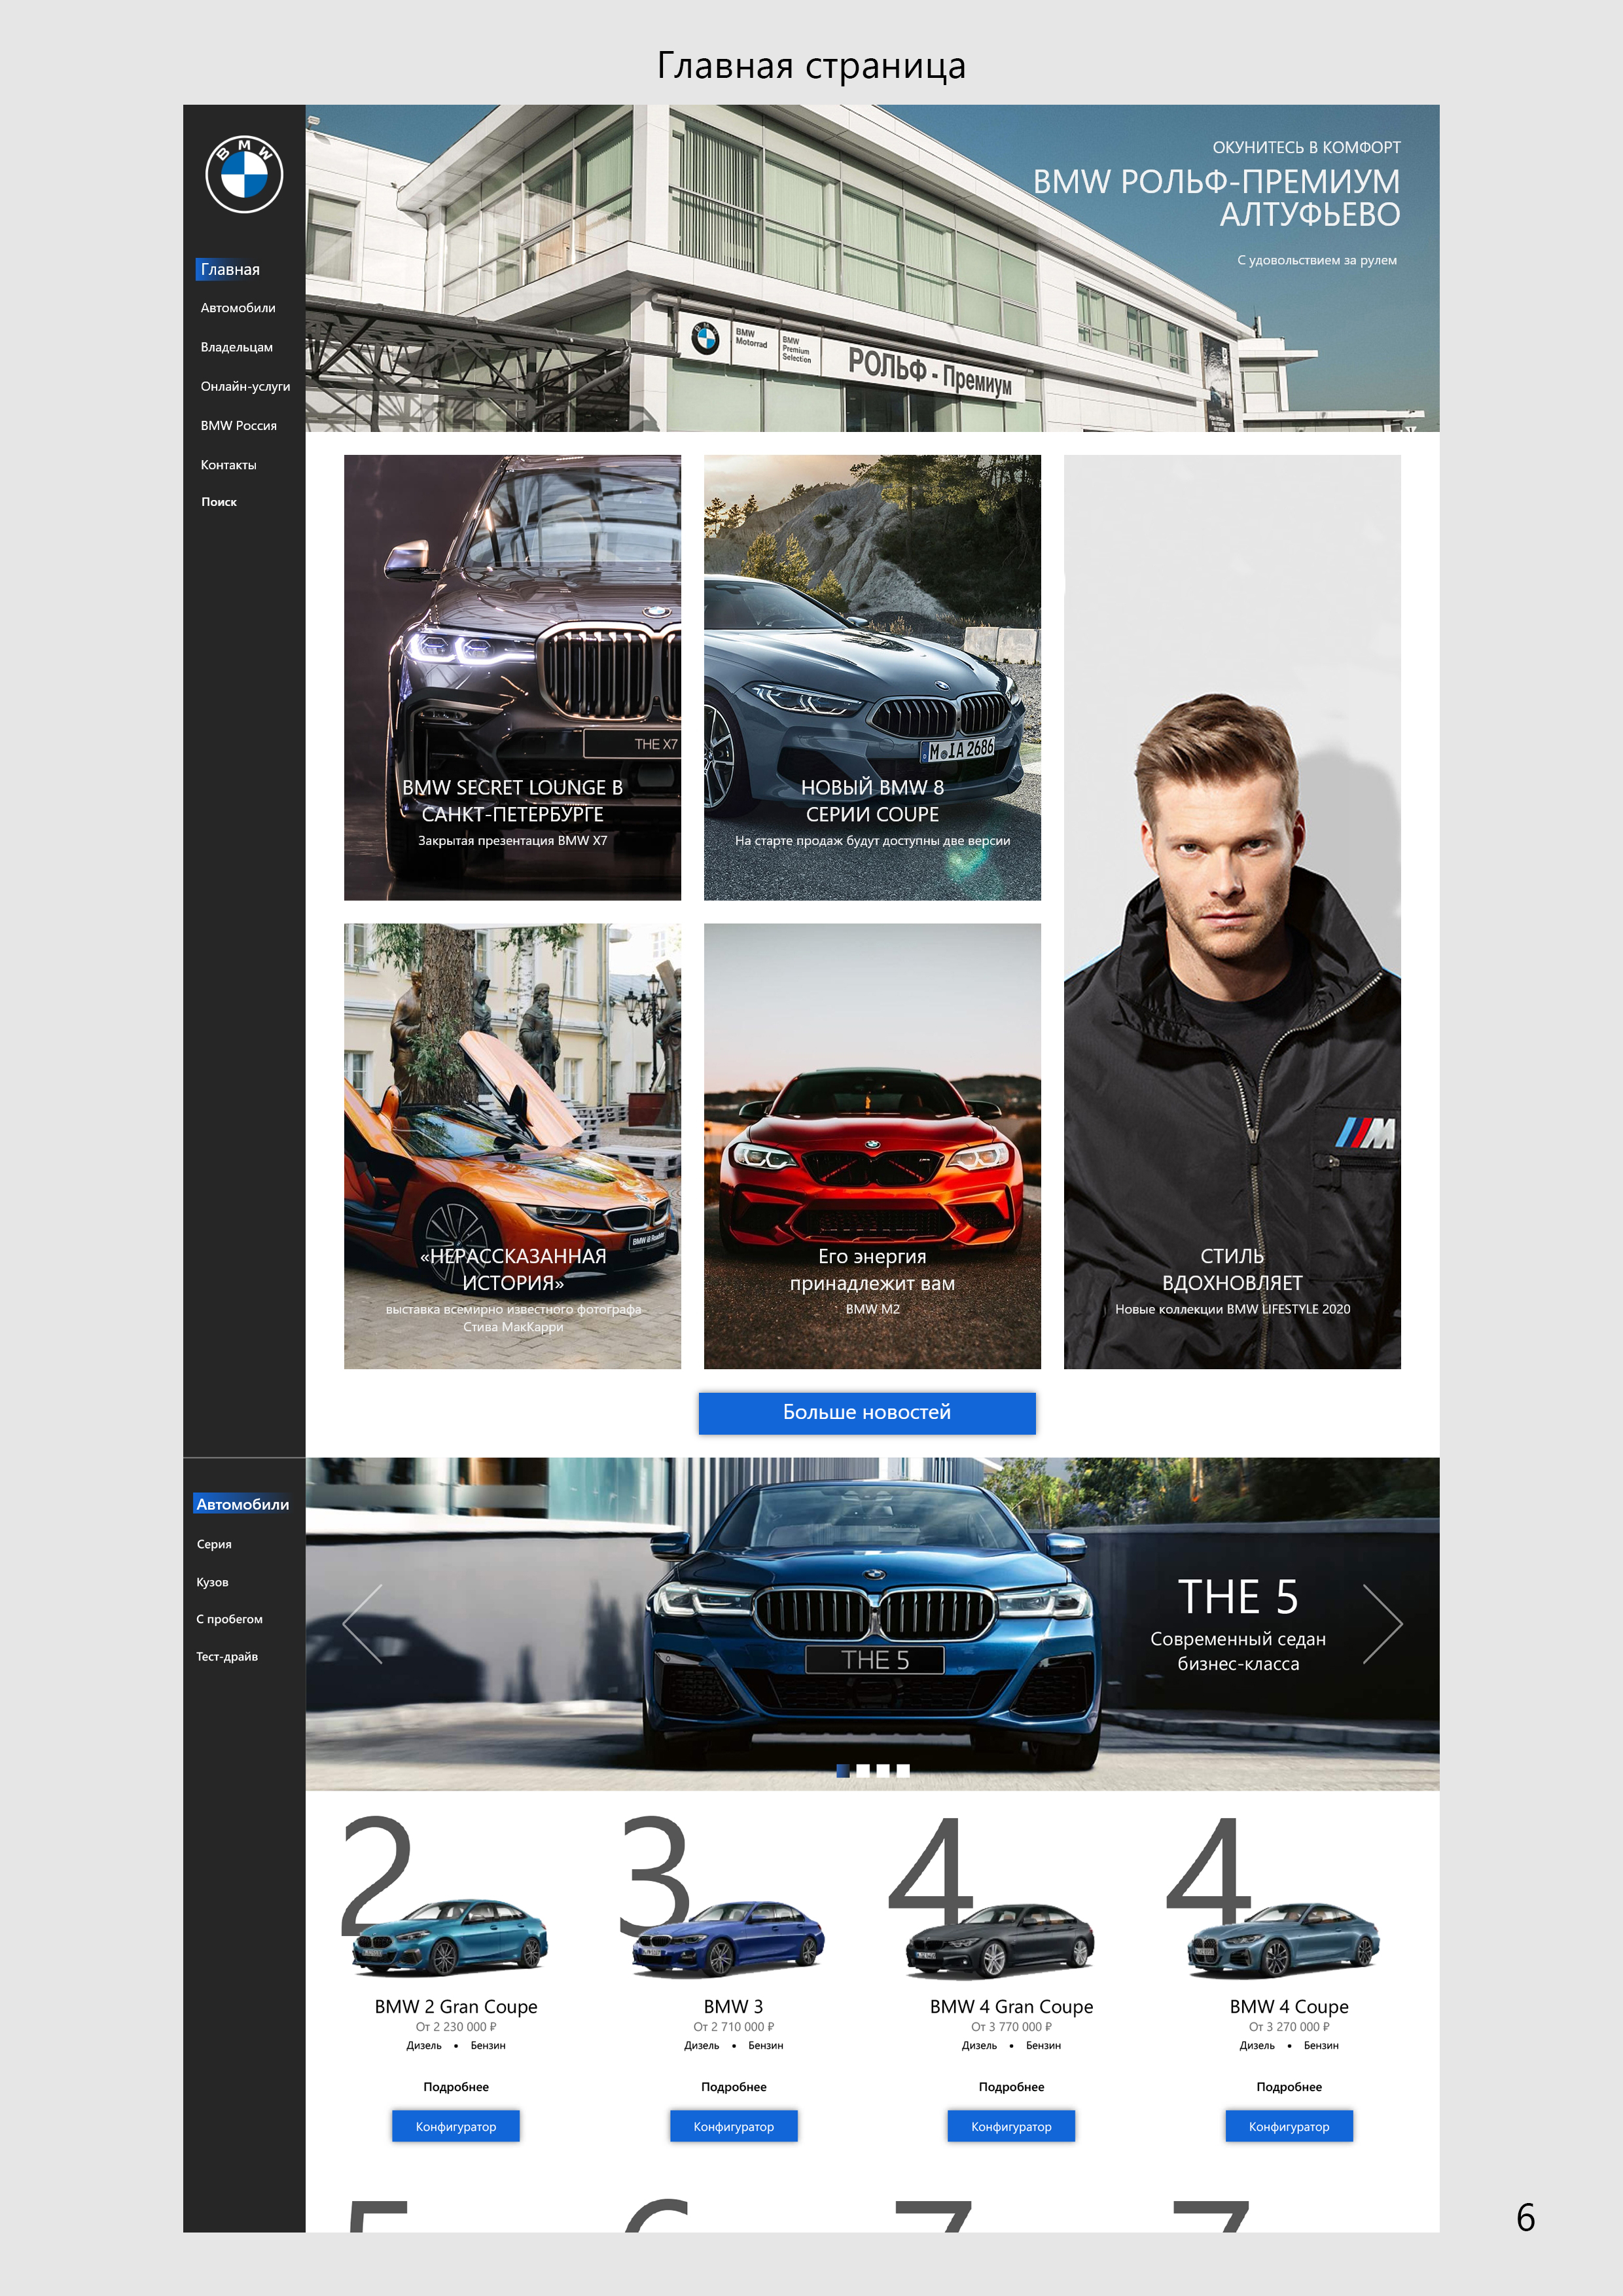
Task: Click Подробнее under BMW 3
Action: click(734, 2087)
